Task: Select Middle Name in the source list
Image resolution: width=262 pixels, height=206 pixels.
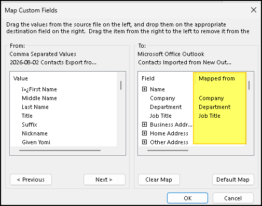Action: pyautogui.click(x=39, y=98)
